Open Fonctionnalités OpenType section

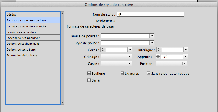click(x=23, y=38)
